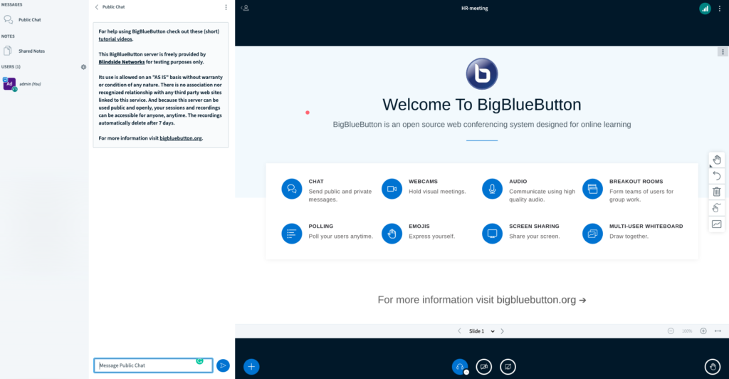Open tutorial videos link
Image resolution: width=729 pixels, height=379 pixels.
tap(115, 39)
